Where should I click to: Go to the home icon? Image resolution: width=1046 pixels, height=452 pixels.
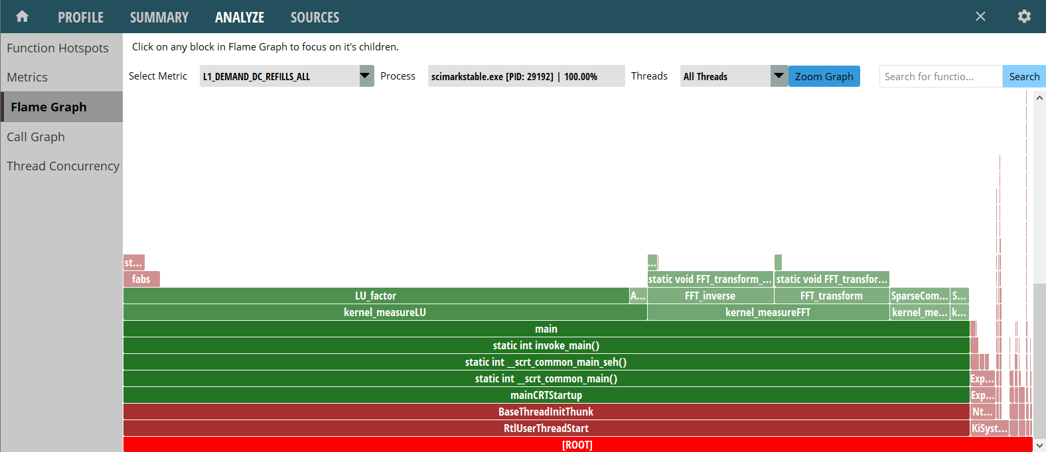click(x=22, y=17)
